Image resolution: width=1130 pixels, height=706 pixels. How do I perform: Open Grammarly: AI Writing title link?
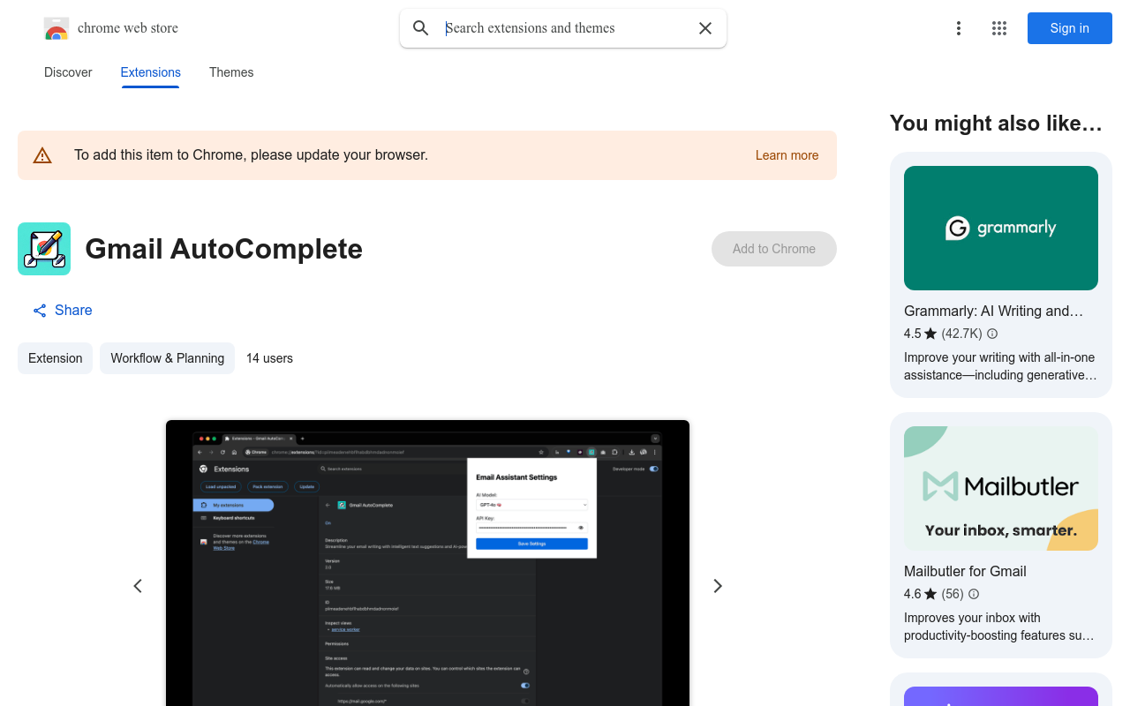pyautogui.click(x=993, y=312)
